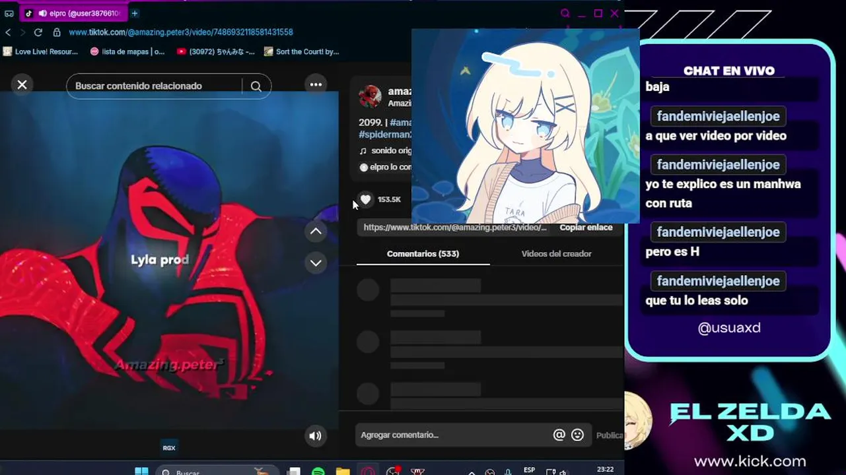The image size is (846, 475).
Task: Click the #spiderman hashtag link
Action: pos(385,135)
